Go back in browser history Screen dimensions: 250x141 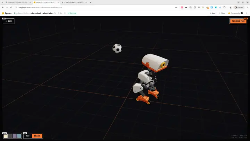pyautogui.click(x=3, y=8)
